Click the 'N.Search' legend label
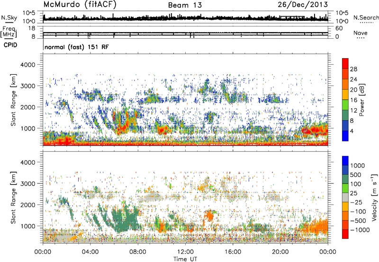 [x=366, y=17]
